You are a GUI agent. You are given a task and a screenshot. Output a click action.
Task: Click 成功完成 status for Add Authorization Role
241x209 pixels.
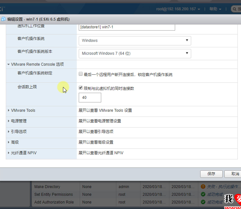(215, 202)
